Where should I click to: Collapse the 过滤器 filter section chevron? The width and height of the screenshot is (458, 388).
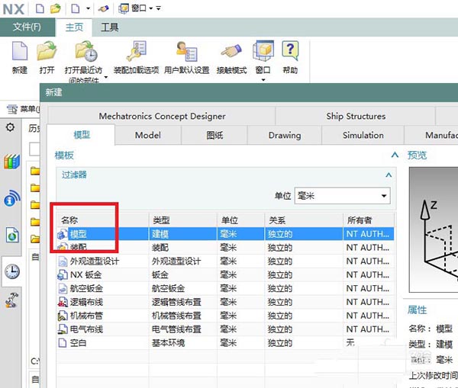pyautogui.click(x=389, y=175)
